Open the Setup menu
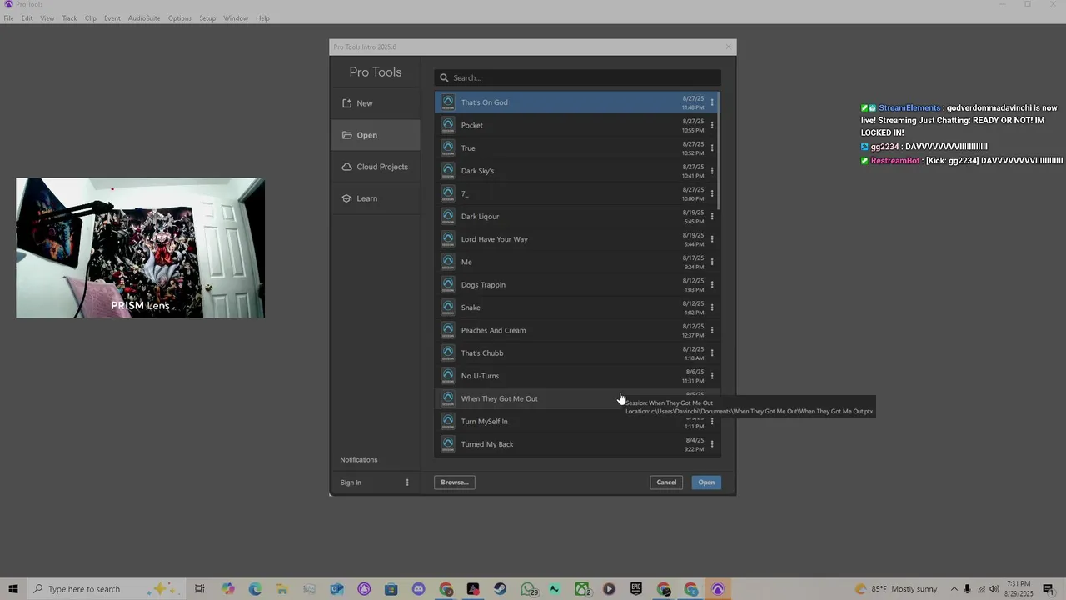Viewport: 1066px width, 600px height. tap(207, 18)
